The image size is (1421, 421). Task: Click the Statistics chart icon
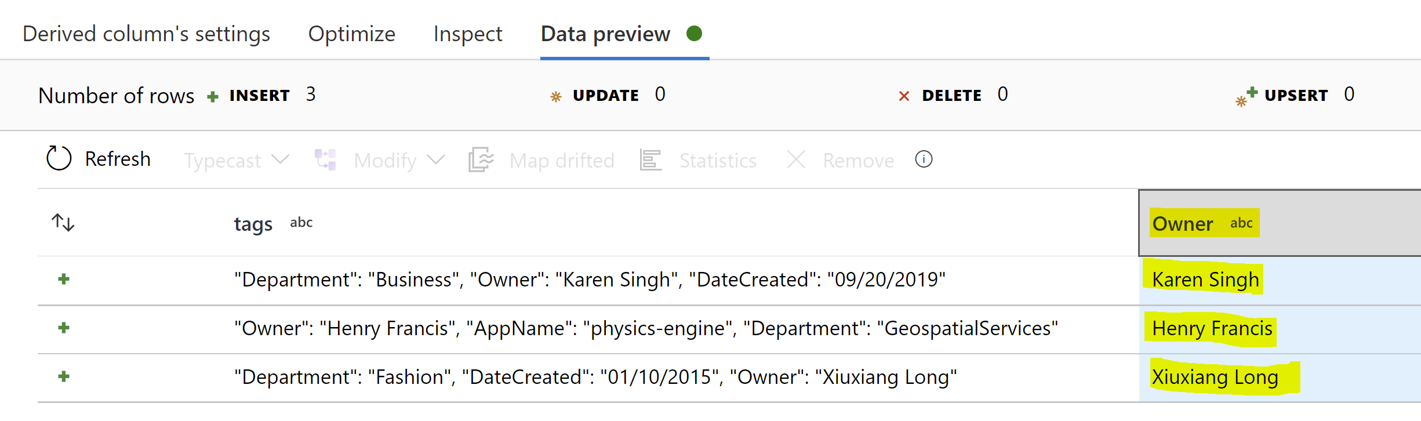point(650,159)
